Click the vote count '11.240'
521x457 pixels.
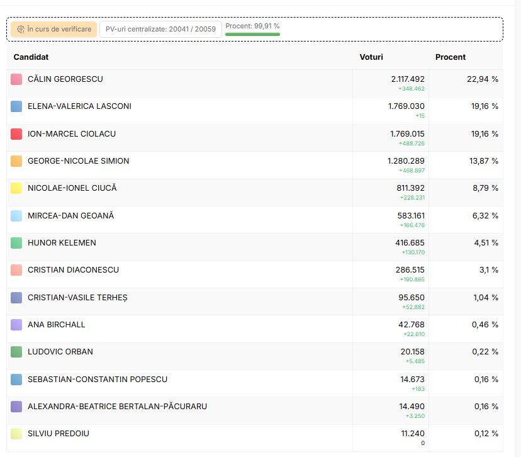pos(413,434)
